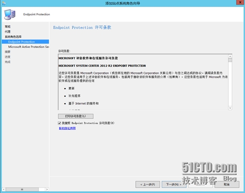
Task: Click the 下一步(N) next button
Action: coord(174,185)
